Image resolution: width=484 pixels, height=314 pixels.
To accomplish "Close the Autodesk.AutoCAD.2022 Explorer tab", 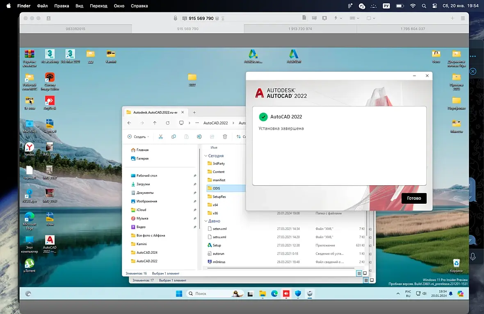I will 183,112.
